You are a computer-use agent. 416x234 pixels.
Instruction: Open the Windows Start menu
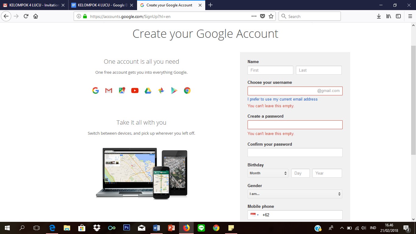[7, 228]
